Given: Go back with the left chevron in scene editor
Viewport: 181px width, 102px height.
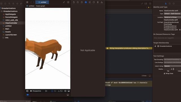Looking at the screenshot, I should (x=31, y=2).
